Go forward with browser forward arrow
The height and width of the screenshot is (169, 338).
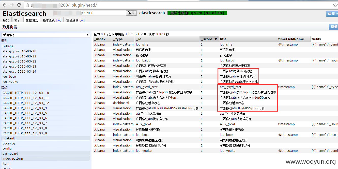(12, 5)
